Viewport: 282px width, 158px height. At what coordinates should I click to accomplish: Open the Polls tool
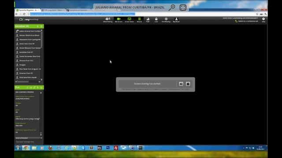pyautogui.click(x=148, y=20)
